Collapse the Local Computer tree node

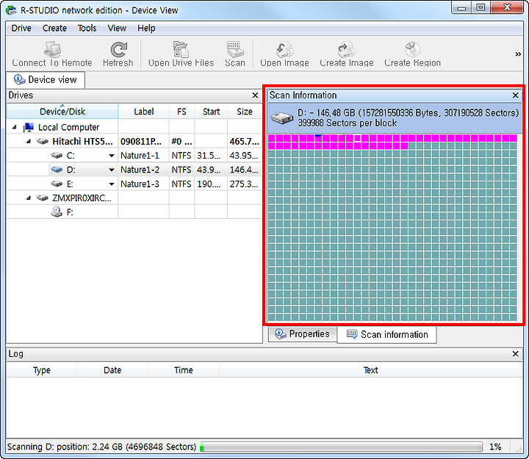14,127
